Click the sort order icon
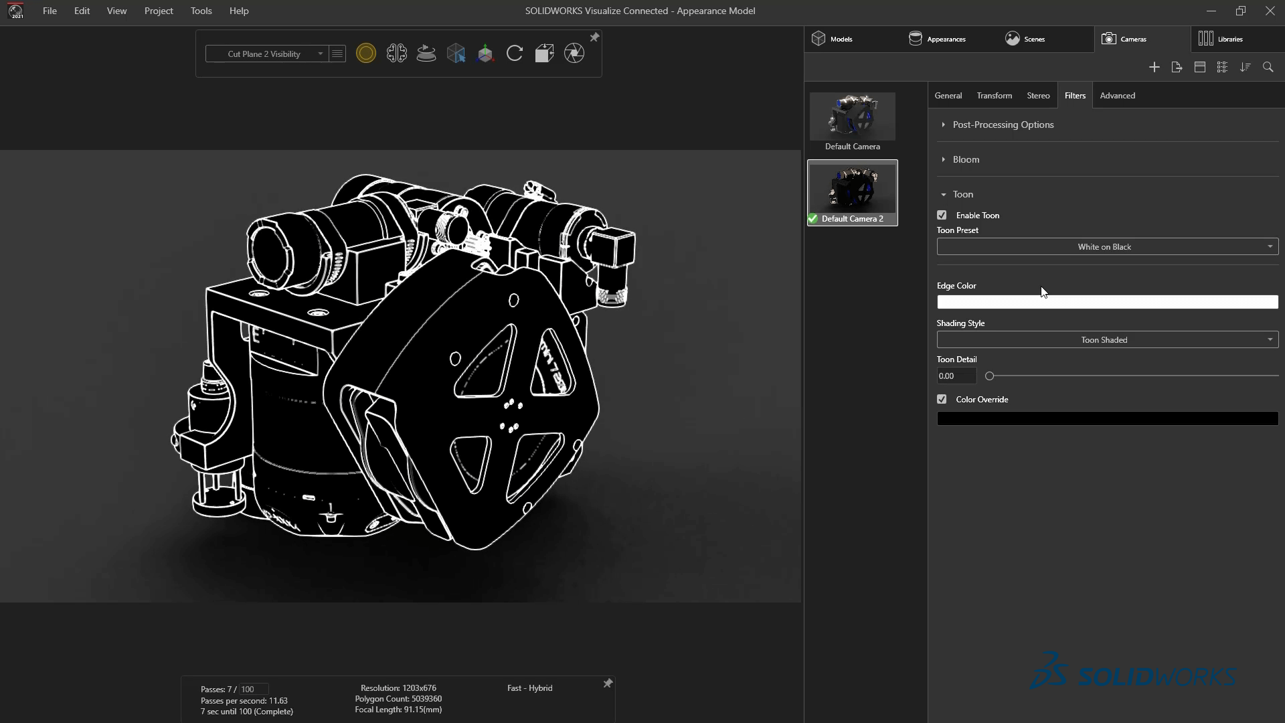Image resolution: width=1285 pixels, height=723 pixels. pos(1246,67)
